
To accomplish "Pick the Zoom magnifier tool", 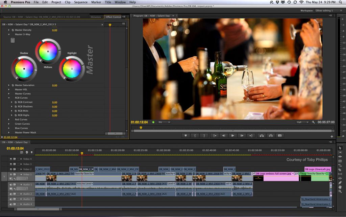I will pyautogui.click(x=340, y=191).
